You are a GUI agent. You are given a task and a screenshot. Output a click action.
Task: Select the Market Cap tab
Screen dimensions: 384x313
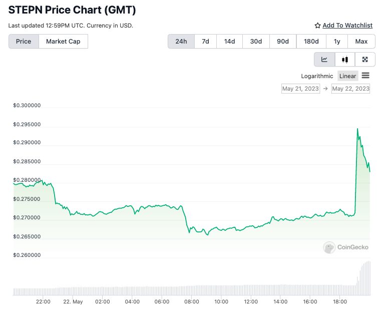pyautogui.click(x=63, y=42)
